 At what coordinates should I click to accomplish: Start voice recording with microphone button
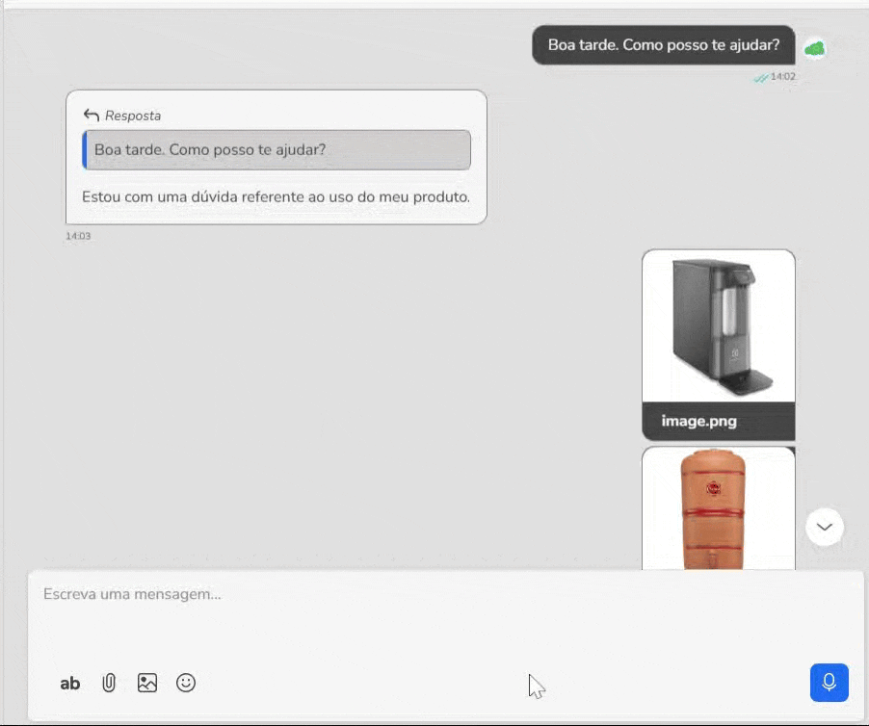(x=829, y=683)
